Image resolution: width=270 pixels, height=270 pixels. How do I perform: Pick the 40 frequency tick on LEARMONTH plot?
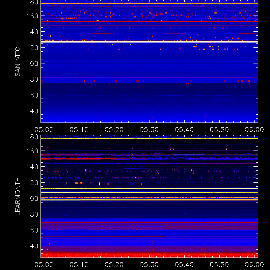pos(34,246)
